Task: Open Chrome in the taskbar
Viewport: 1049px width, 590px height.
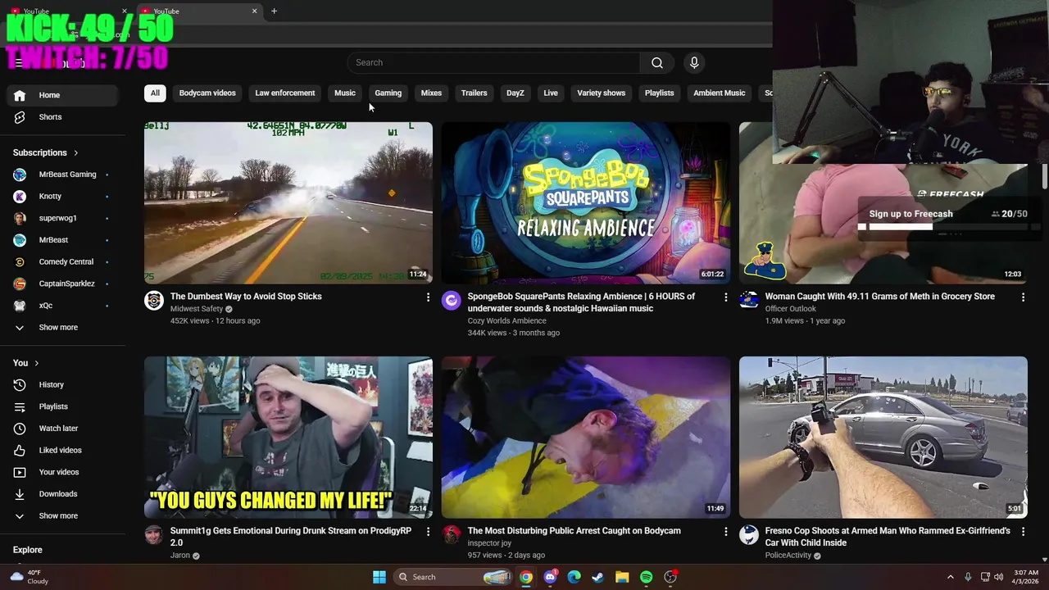Action: [x=526, y=577]
